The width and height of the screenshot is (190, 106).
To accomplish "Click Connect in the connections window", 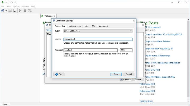I will (125, 80).
